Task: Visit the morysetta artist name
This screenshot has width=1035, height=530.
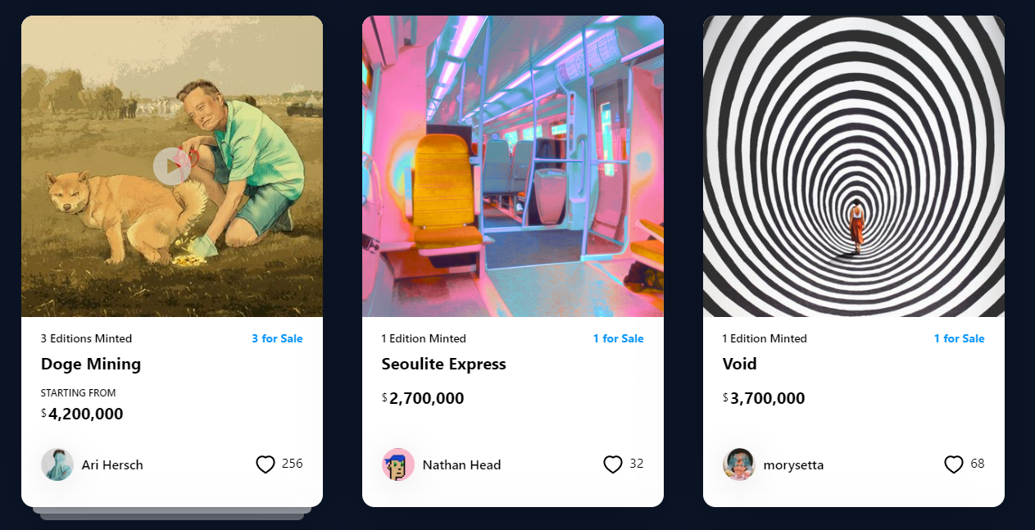Action: 793,464
